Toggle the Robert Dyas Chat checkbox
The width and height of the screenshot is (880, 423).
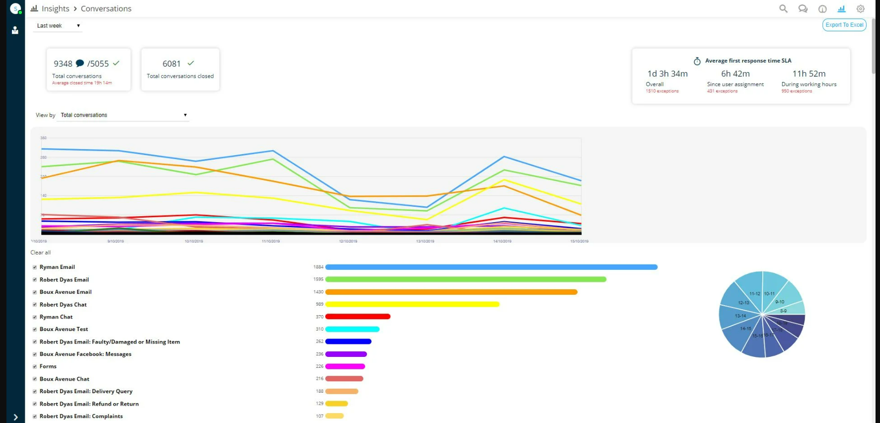(x=35, y=305)
